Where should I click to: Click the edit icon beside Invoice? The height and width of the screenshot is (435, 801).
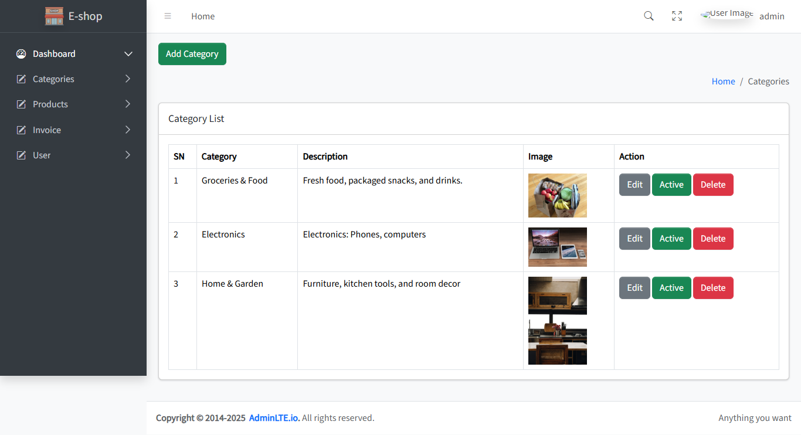pyautogui.click(x=21, y=130)
